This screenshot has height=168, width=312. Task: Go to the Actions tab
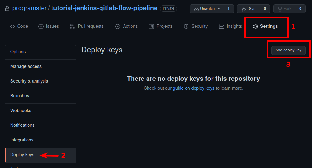coord(126,26)
